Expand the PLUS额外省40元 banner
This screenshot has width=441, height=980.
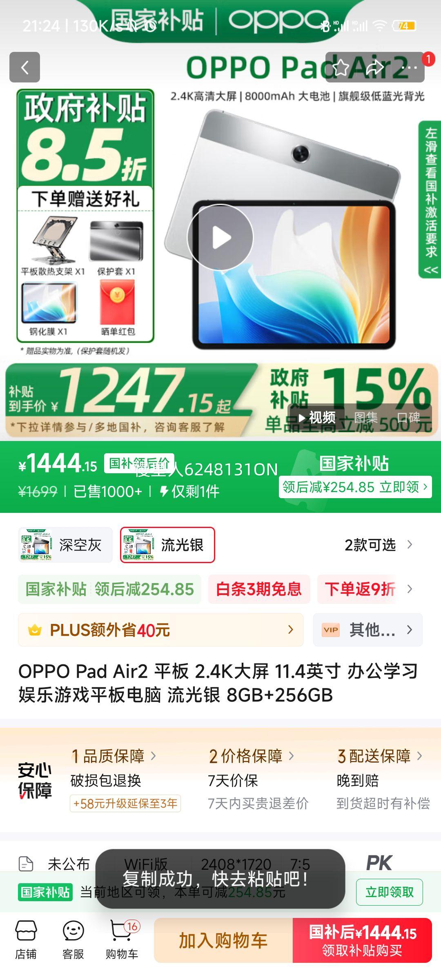pos(161,630)
